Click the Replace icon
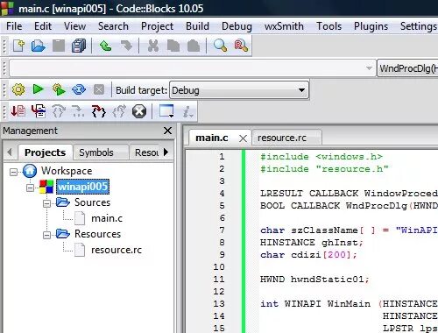 point(241,46)
